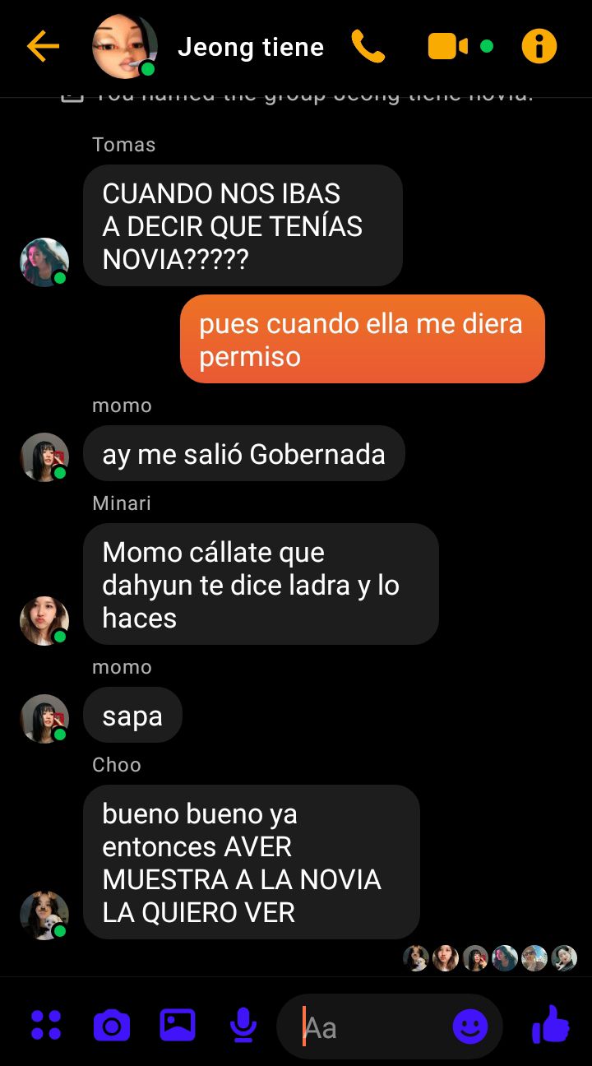Select the 'ay me salió Gobernada' message
Screen dimensions: 592x1066
pyautogui.click(x=244, y=453)
